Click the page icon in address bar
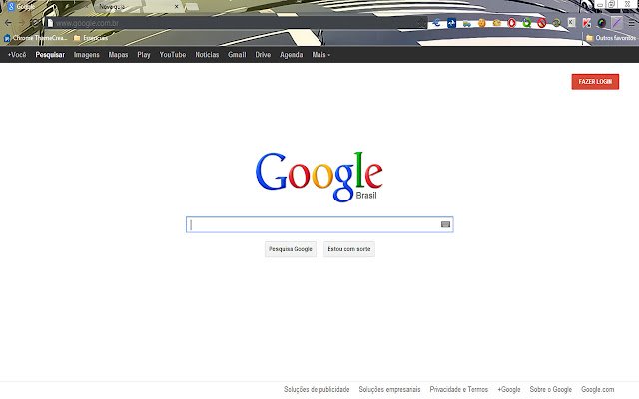The height and width of the screenshot is (399, 639). pyautogui.click(x=50, y=23)
